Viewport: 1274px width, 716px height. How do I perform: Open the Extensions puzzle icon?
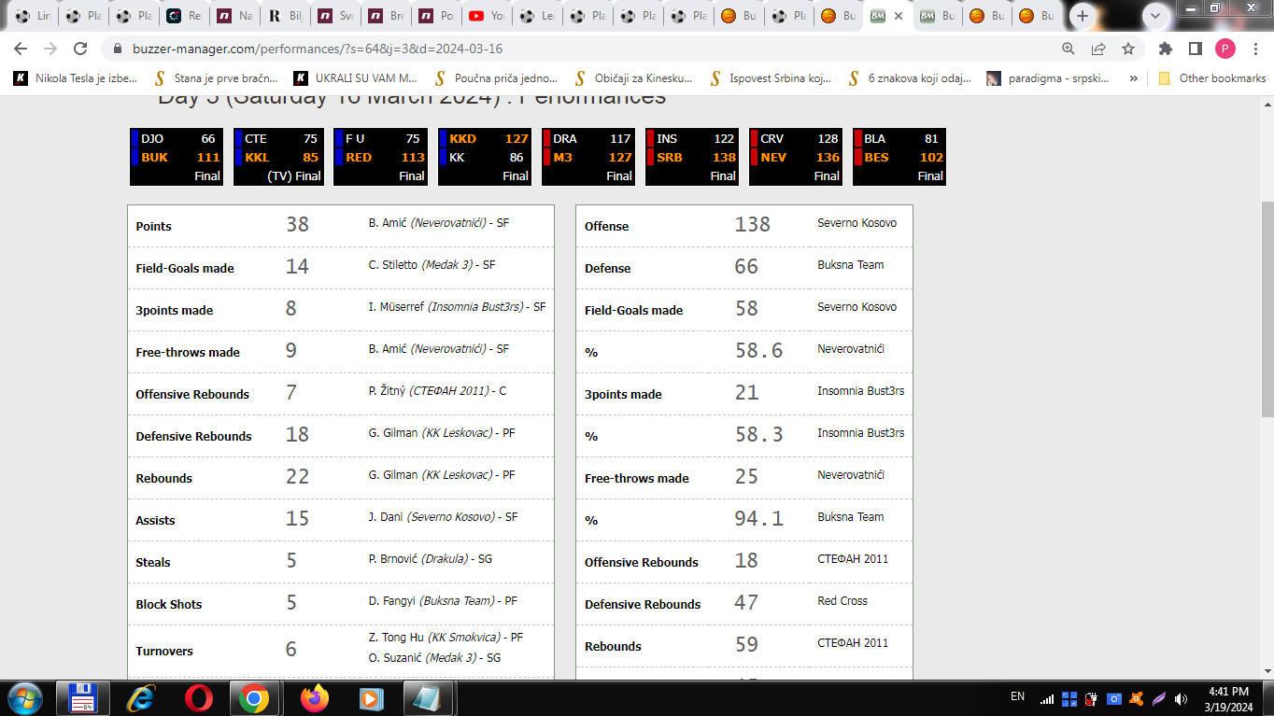pos(1166,49)
